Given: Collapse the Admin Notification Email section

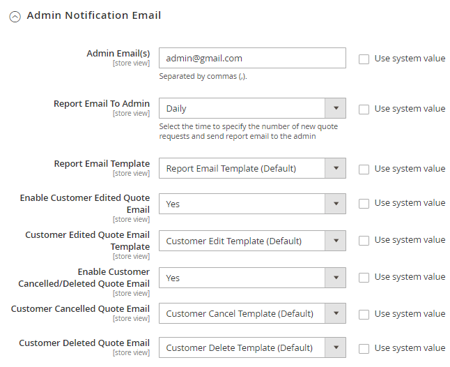Looking at the screenshot, I should point(15,17).
